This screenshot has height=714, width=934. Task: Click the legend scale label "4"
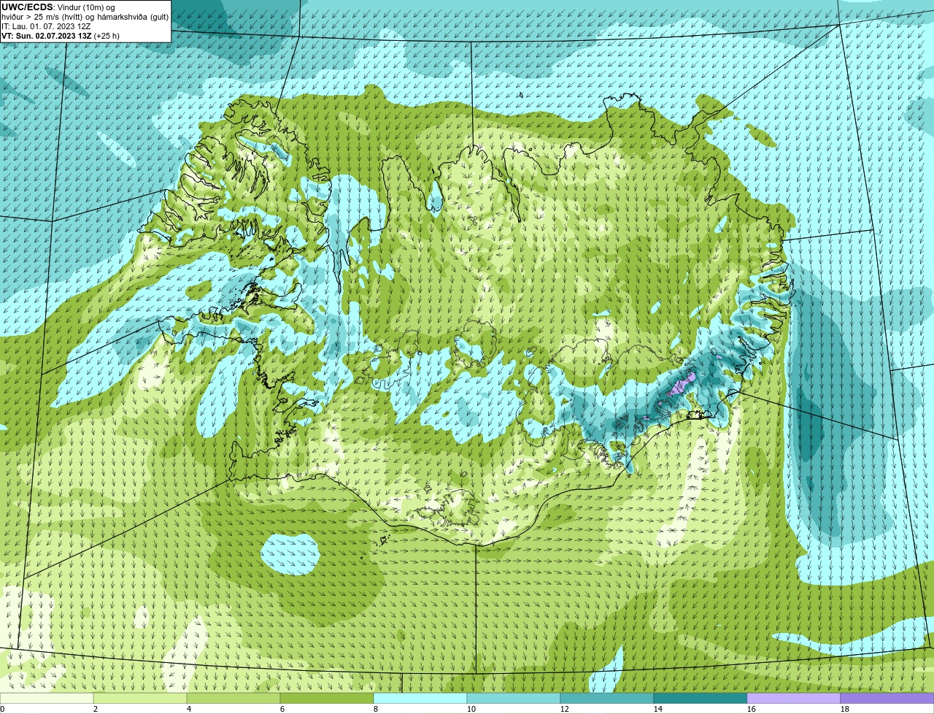click(189, 709)
